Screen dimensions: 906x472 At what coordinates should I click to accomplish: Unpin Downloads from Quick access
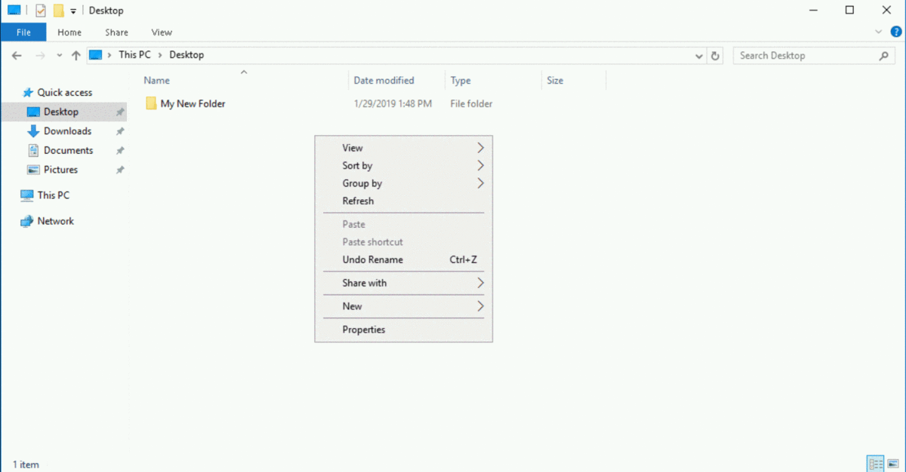[119, 130]
